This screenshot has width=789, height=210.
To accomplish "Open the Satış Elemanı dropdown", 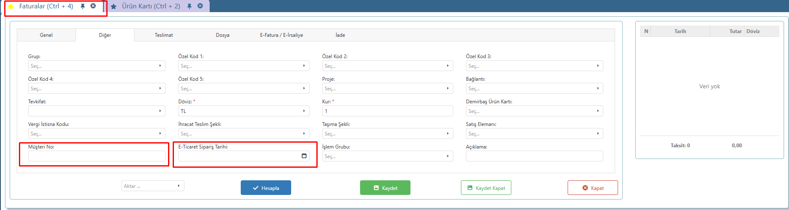I will pos(534,133).
